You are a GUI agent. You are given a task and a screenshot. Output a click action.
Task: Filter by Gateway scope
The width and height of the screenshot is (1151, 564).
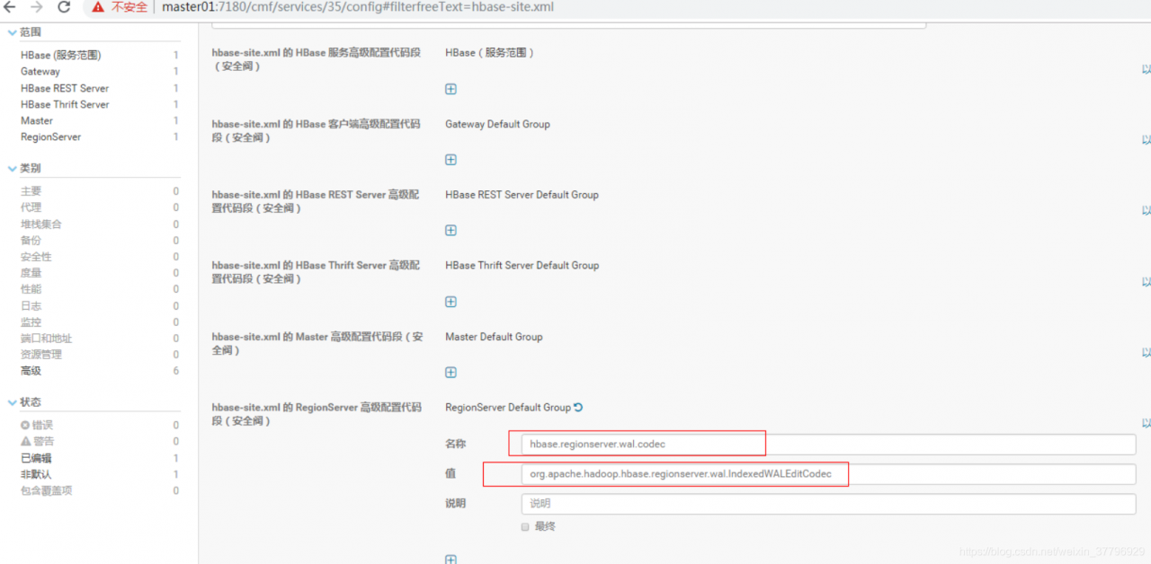click(40, 72)
